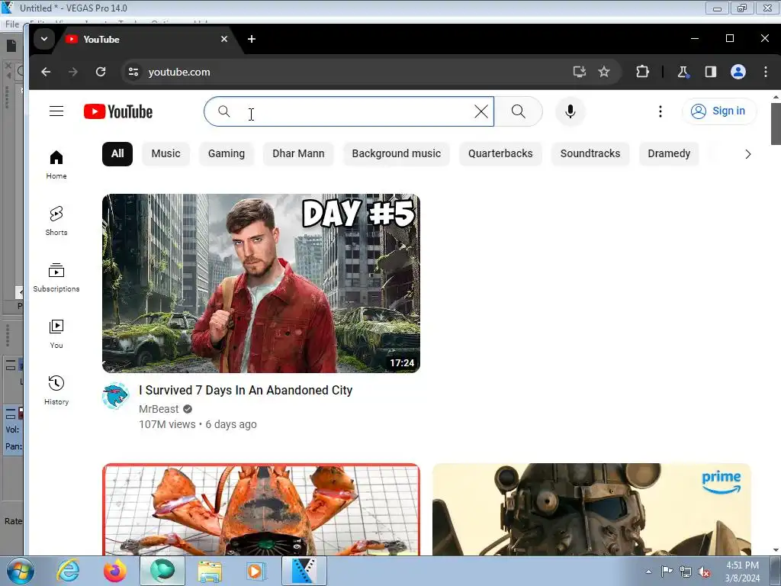Image resolution: width=781 pixels, height=586 pixels.
Task: Open the File menu in VEGAS Pro
Action: point(12,24)
